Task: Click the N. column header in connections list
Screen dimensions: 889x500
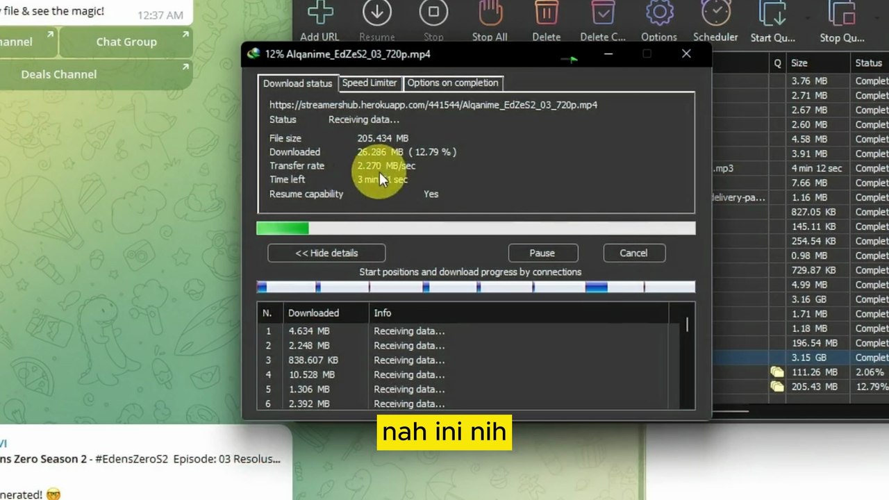Action: coord(270,313)
